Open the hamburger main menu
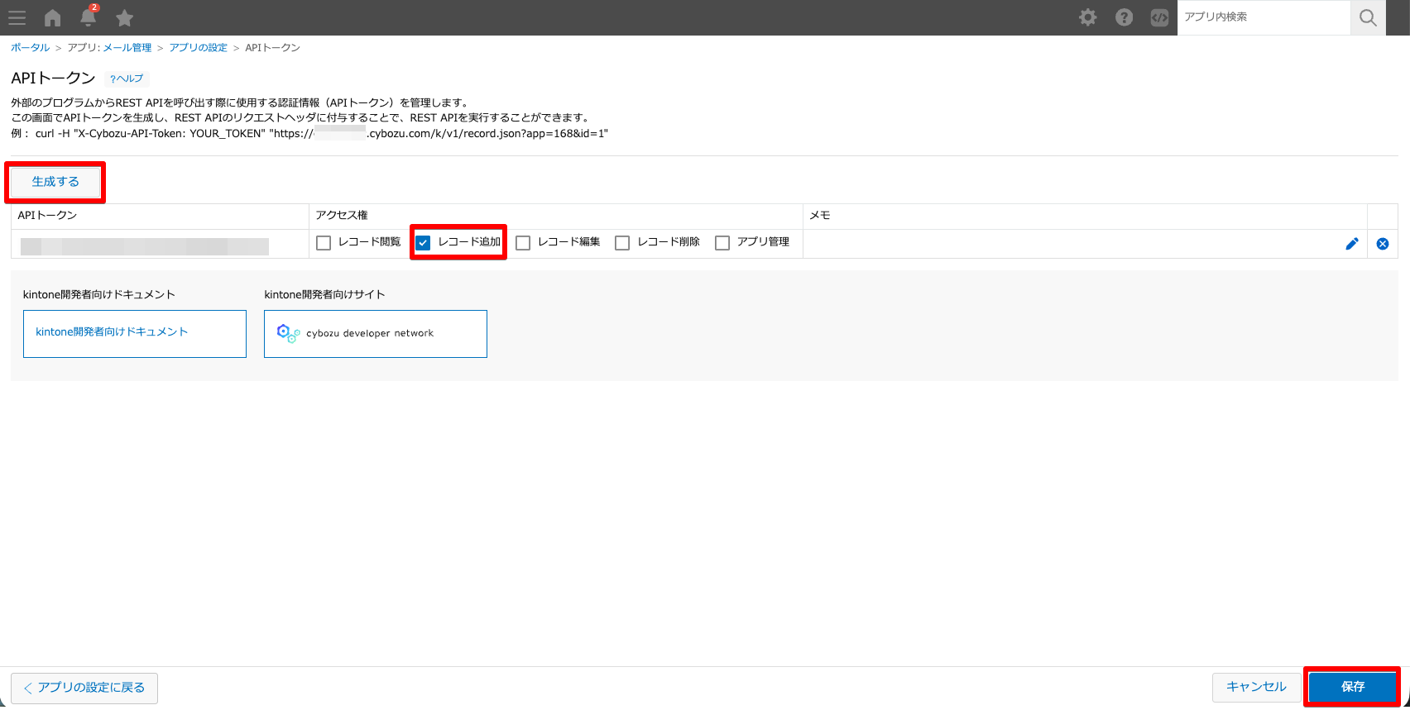Viewport: 1410px width, 710px height. (17, 17)
